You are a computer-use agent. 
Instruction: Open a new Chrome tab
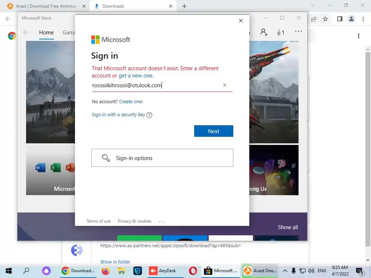pyautogui.click(x=184, y=7)
